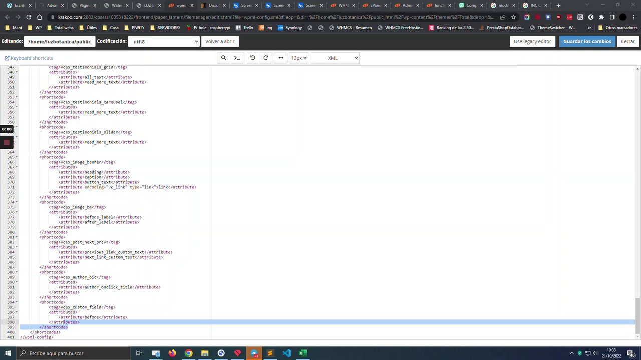
Task: Open the Extensions puzzle piece menu
Action: (x=601, y=17)
